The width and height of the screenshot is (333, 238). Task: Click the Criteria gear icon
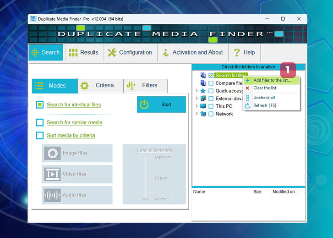tap(85, 85)
